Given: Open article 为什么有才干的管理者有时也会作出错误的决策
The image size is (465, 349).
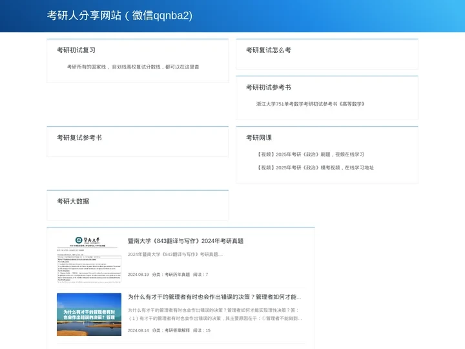Looking at the screenshot, I should [214, 297].
